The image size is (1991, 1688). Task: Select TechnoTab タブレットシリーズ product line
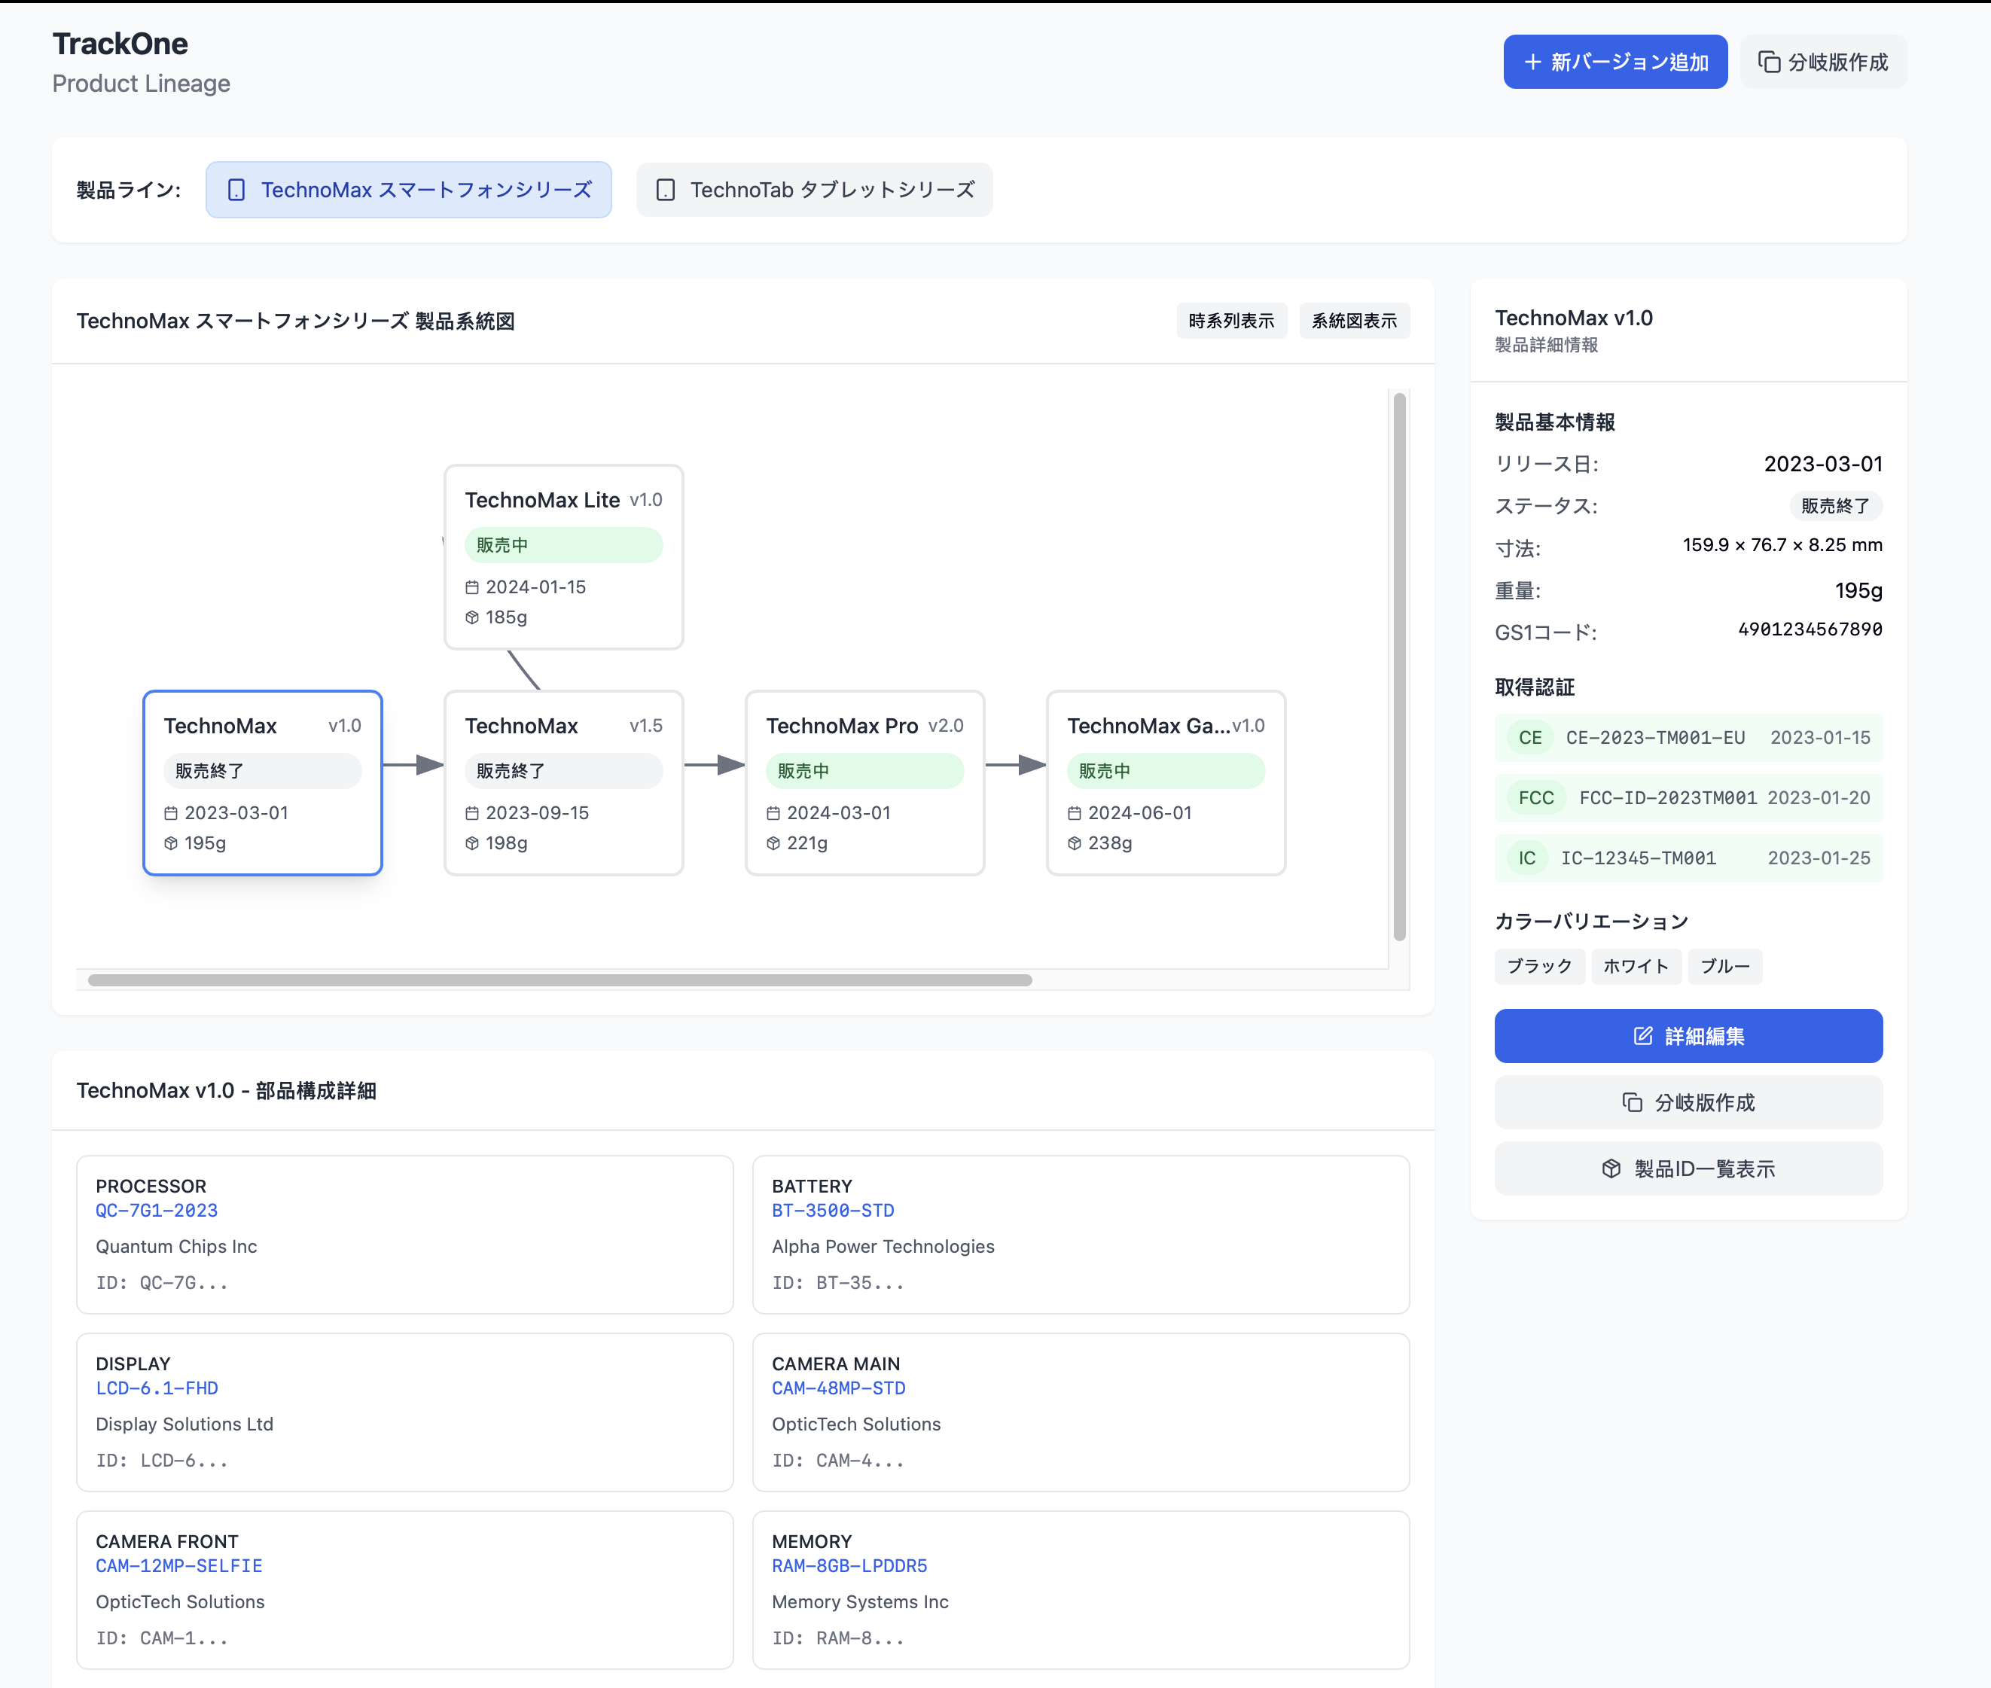(815, 190)
